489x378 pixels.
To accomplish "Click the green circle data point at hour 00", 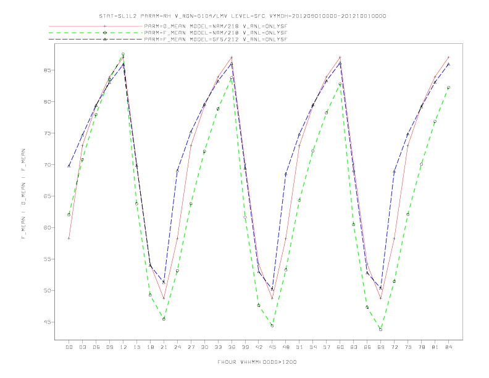I will point(69,214).
